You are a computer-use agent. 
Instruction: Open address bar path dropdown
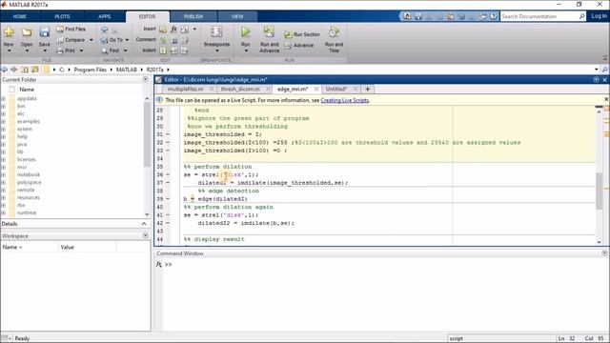point(597,70)
